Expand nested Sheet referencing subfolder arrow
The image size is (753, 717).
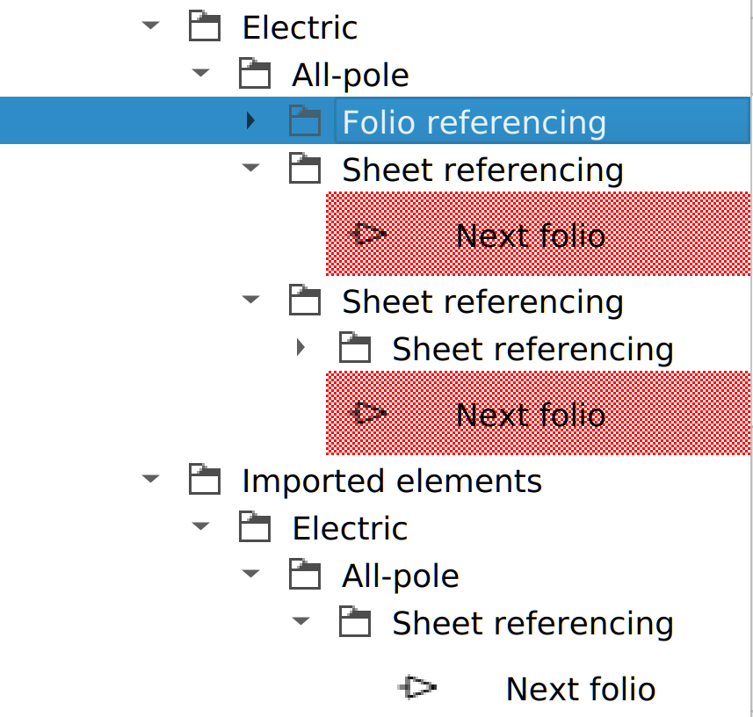[x=301, y=348]
